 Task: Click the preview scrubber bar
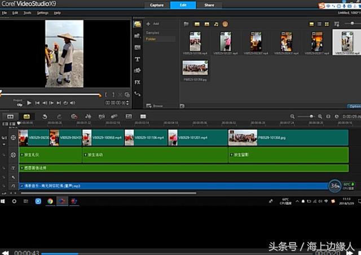click(x=50, y=94)
